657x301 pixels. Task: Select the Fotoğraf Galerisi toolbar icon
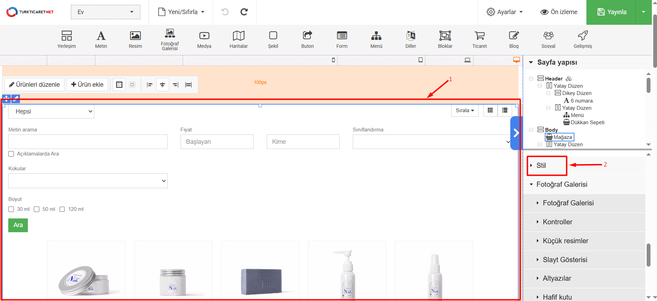click(x=170, y=39)
